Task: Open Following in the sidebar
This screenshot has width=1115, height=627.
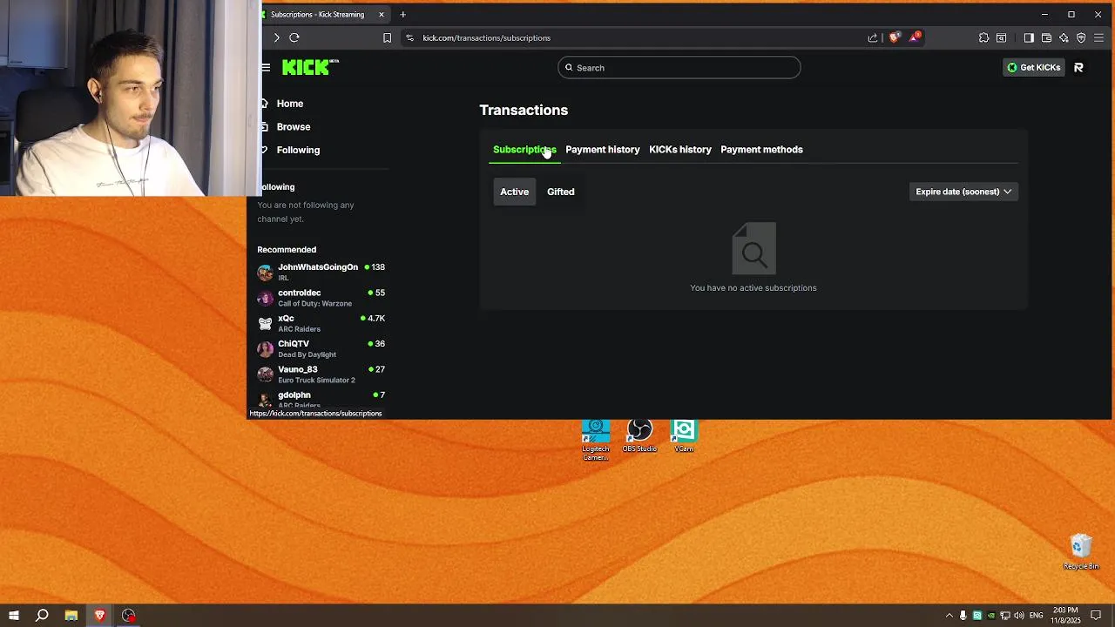Action: pyautogui.click(x=298, y=150)
